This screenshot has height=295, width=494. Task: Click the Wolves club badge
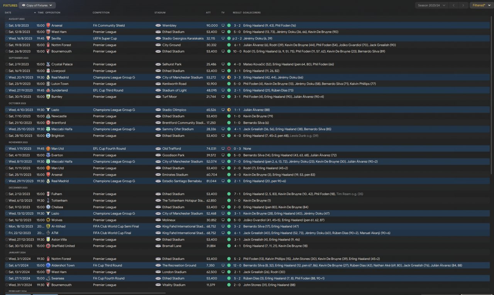(x=48, y=220)
